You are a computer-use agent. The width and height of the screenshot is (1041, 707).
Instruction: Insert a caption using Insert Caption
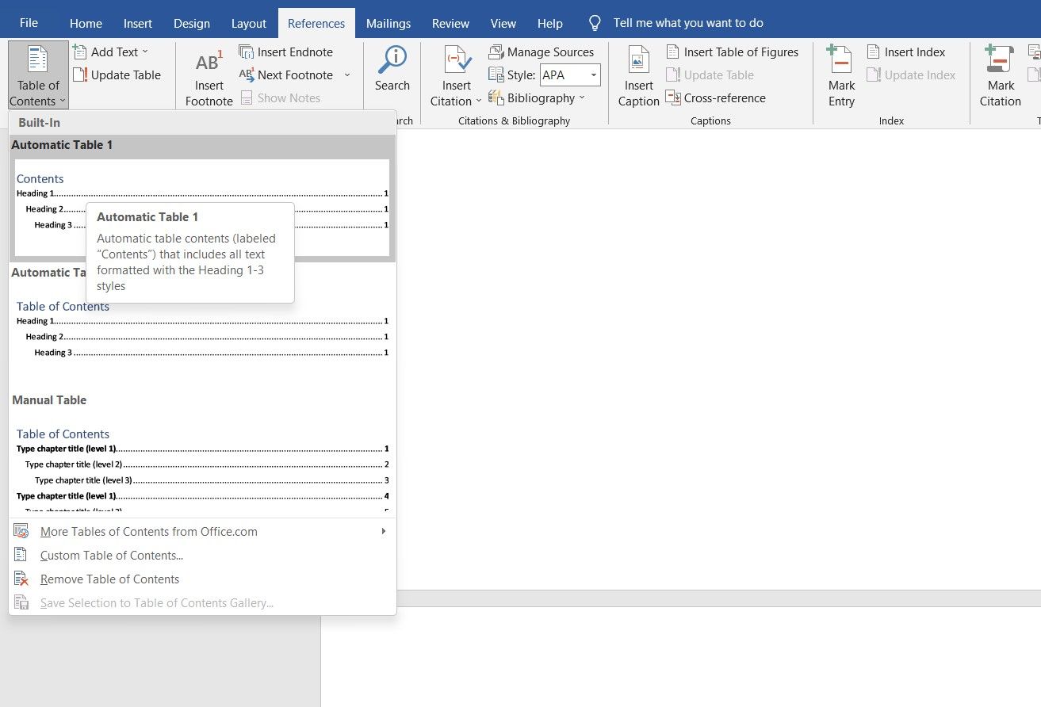tap(638, 75)
